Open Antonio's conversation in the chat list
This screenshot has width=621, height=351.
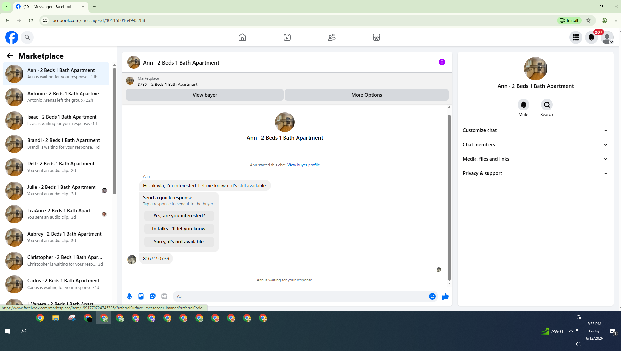point(56,97)
